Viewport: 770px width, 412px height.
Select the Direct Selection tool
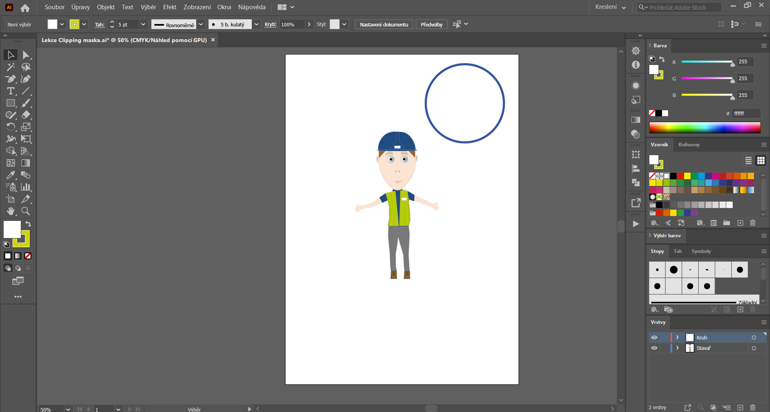(26, 55)
